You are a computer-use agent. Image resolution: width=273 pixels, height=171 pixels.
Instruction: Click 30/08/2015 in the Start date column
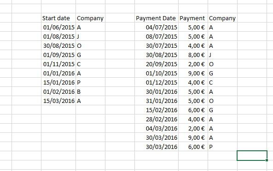coord(58,46)
